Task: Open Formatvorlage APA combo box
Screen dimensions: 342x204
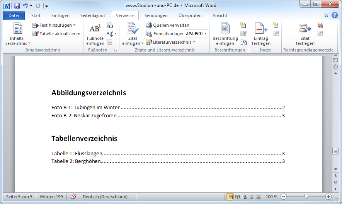Action: [196, 34]
